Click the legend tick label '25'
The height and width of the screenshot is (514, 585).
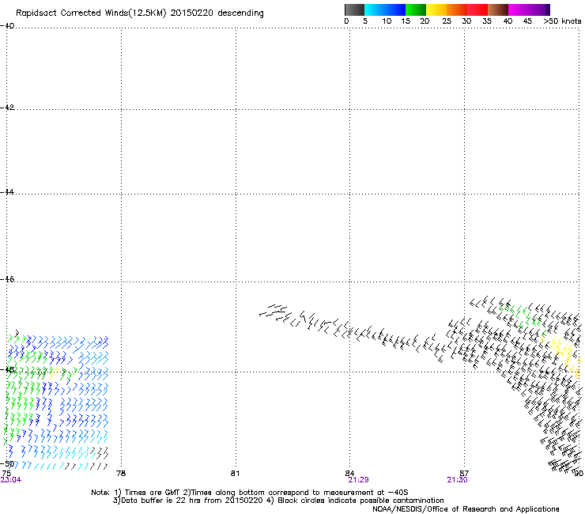coord(446,21)
